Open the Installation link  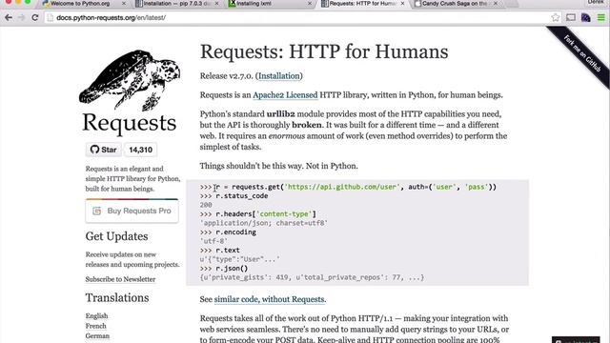tap(279, 76)
